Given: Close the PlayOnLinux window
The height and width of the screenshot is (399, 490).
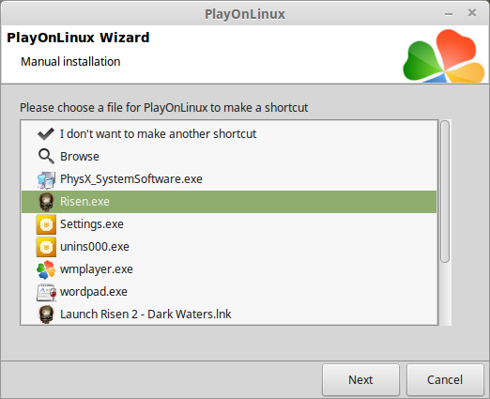Looking at the screenshot, I should (472, 13).
